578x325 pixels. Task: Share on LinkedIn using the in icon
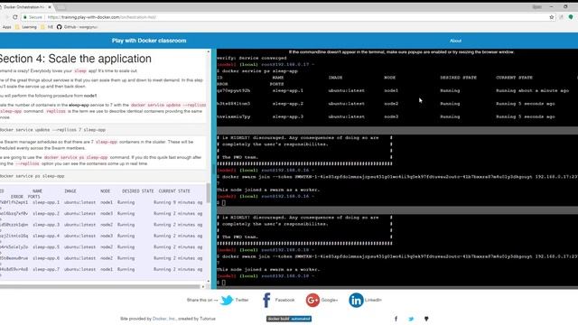coord(356,300)
